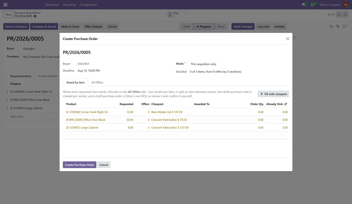This screenshot has height=204, width=352.
Task: Click the New button
Action: 9,15
